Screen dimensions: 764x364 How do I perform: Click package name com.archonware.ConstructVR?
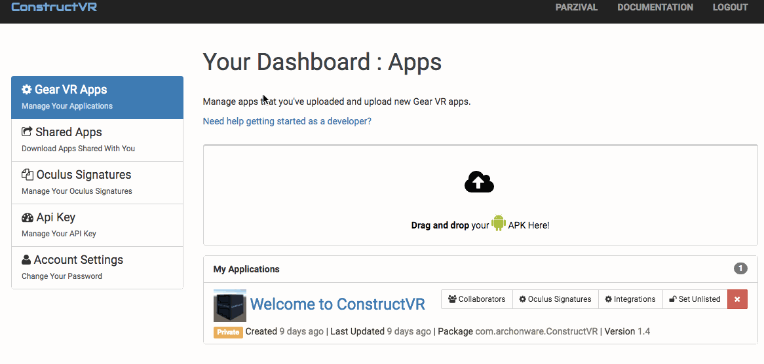(537, 331)
